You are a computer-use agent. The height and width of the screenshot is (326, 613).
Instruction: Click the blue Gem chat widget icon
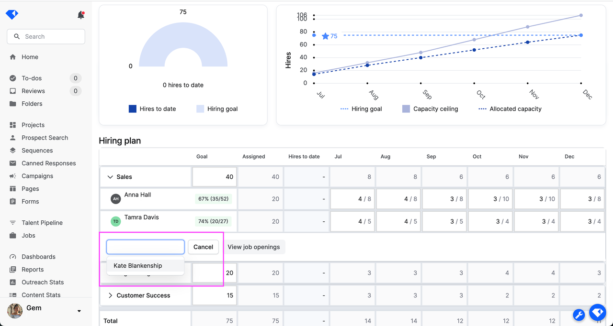click(597, 313)
